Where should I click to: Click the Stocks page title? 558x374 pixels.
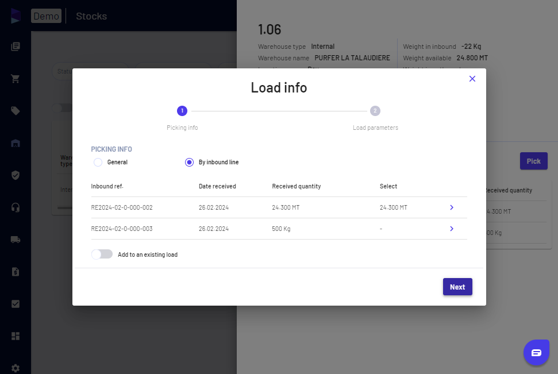coord(91,16)
